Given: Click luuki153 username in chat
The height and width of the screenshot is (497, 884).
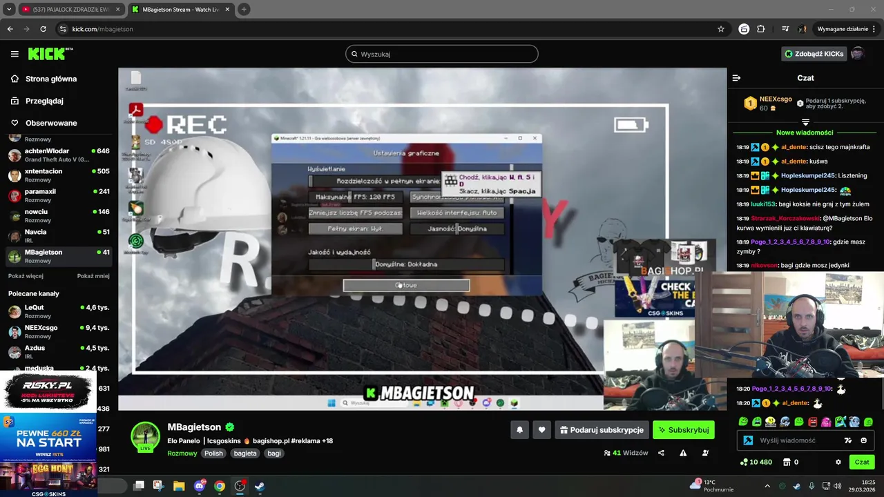Looking at the screenshot, I should tap(762, 204).
